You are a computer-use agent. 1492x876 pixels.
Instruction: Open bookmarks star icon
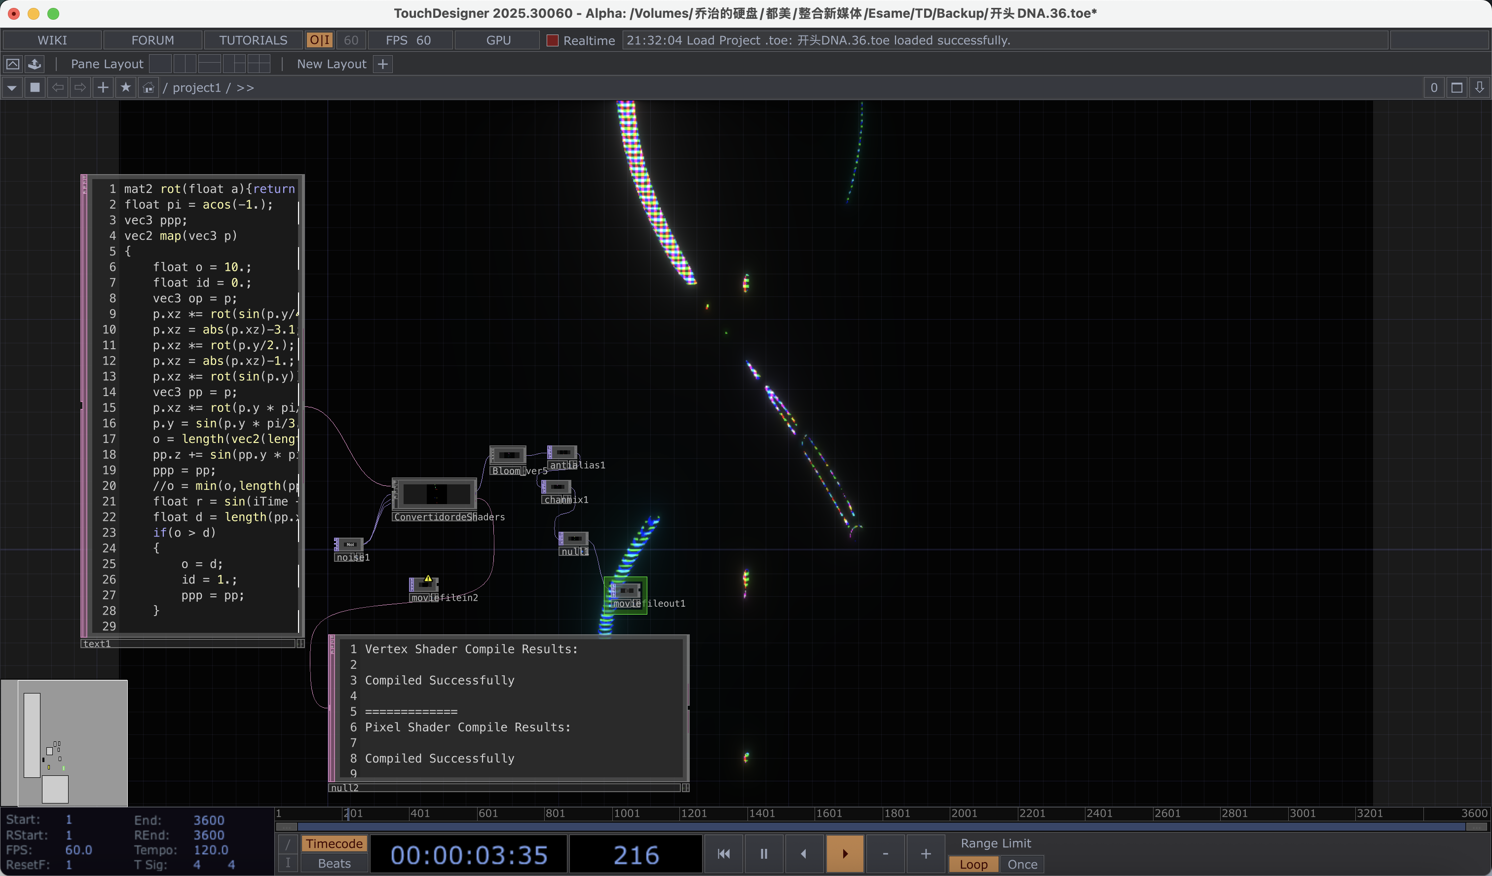tap(125, 88)
